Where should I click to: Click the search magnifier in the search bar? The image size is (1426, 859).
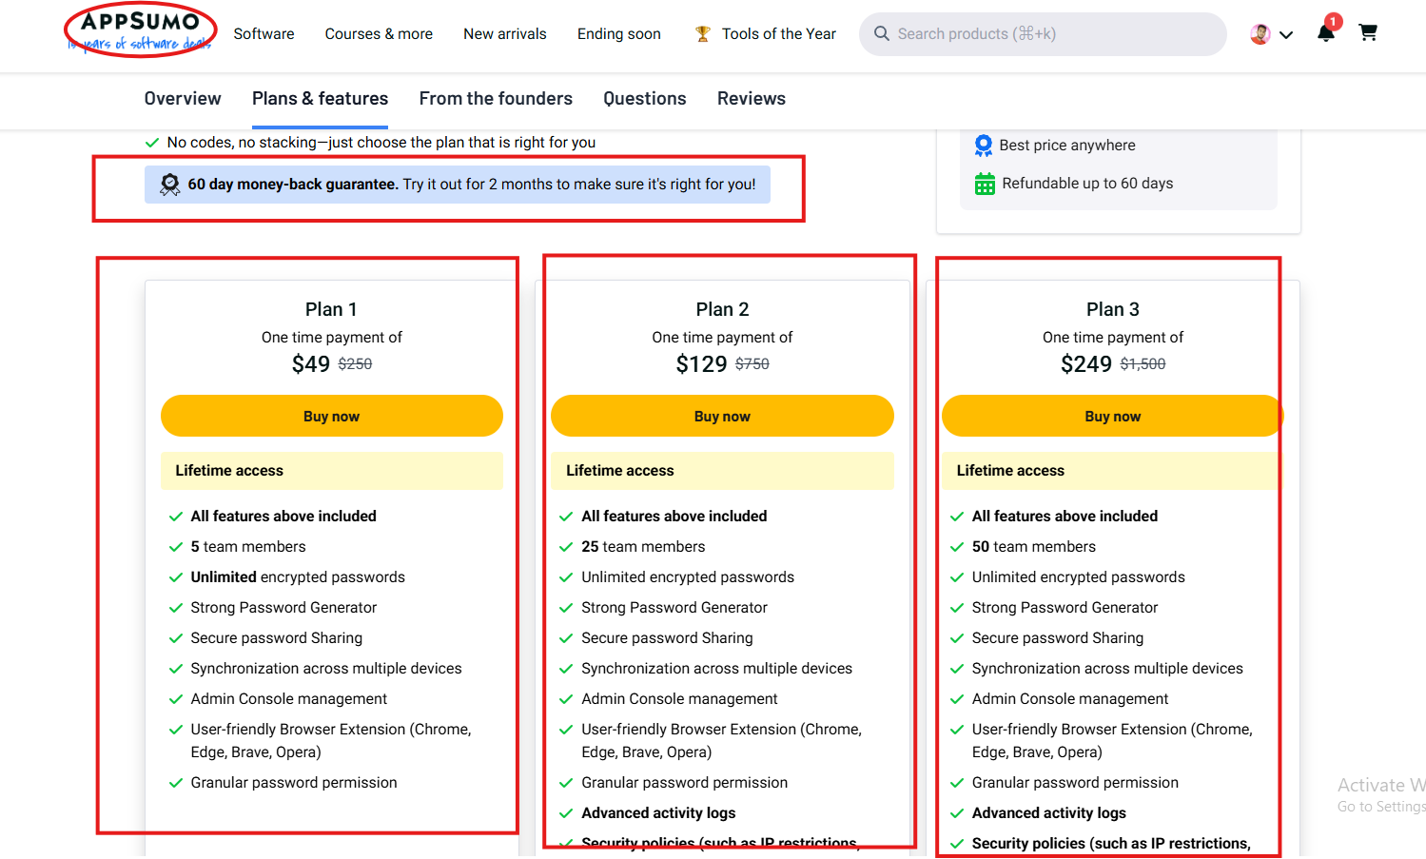click(x=882, y=33)
